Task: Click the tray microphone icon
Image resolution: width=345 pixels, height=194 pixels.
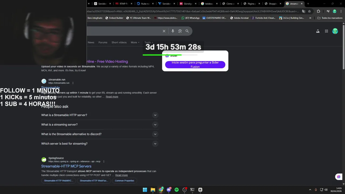Action: tap(316, 190)
